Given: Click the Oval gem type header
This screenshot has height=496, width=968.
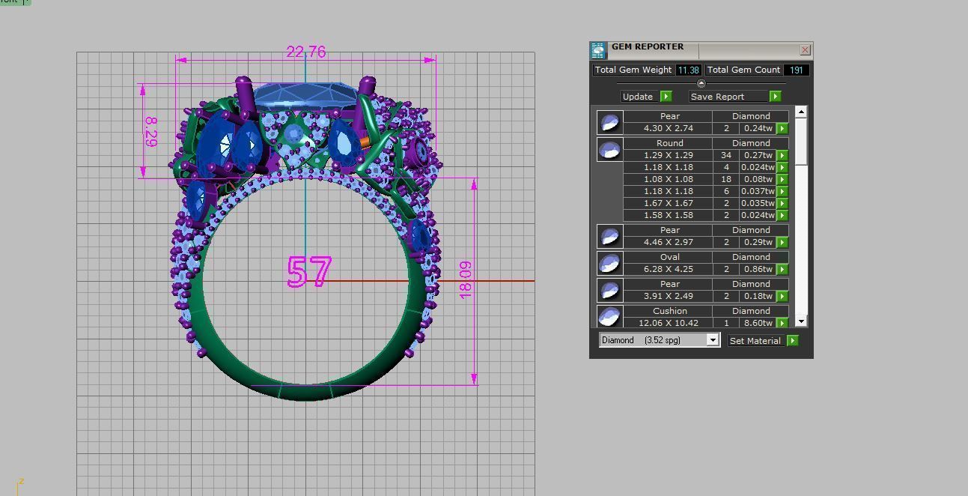Looking at the screenshot, I should click(669, 257).
